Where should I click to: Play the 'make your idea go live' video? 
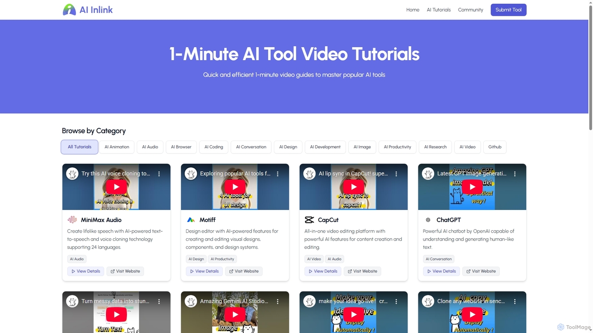[x=353, y=314]
